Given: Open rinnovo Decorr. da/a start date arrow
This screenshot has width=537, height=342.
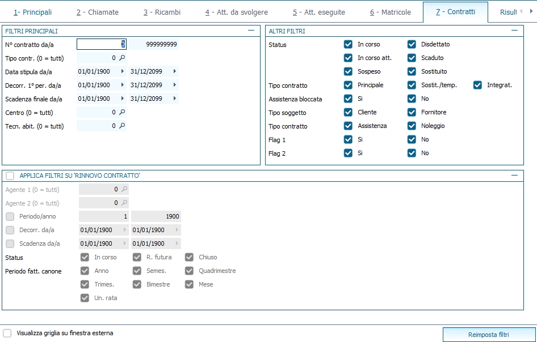Looking at the screenshot, I should click(125, 230).
